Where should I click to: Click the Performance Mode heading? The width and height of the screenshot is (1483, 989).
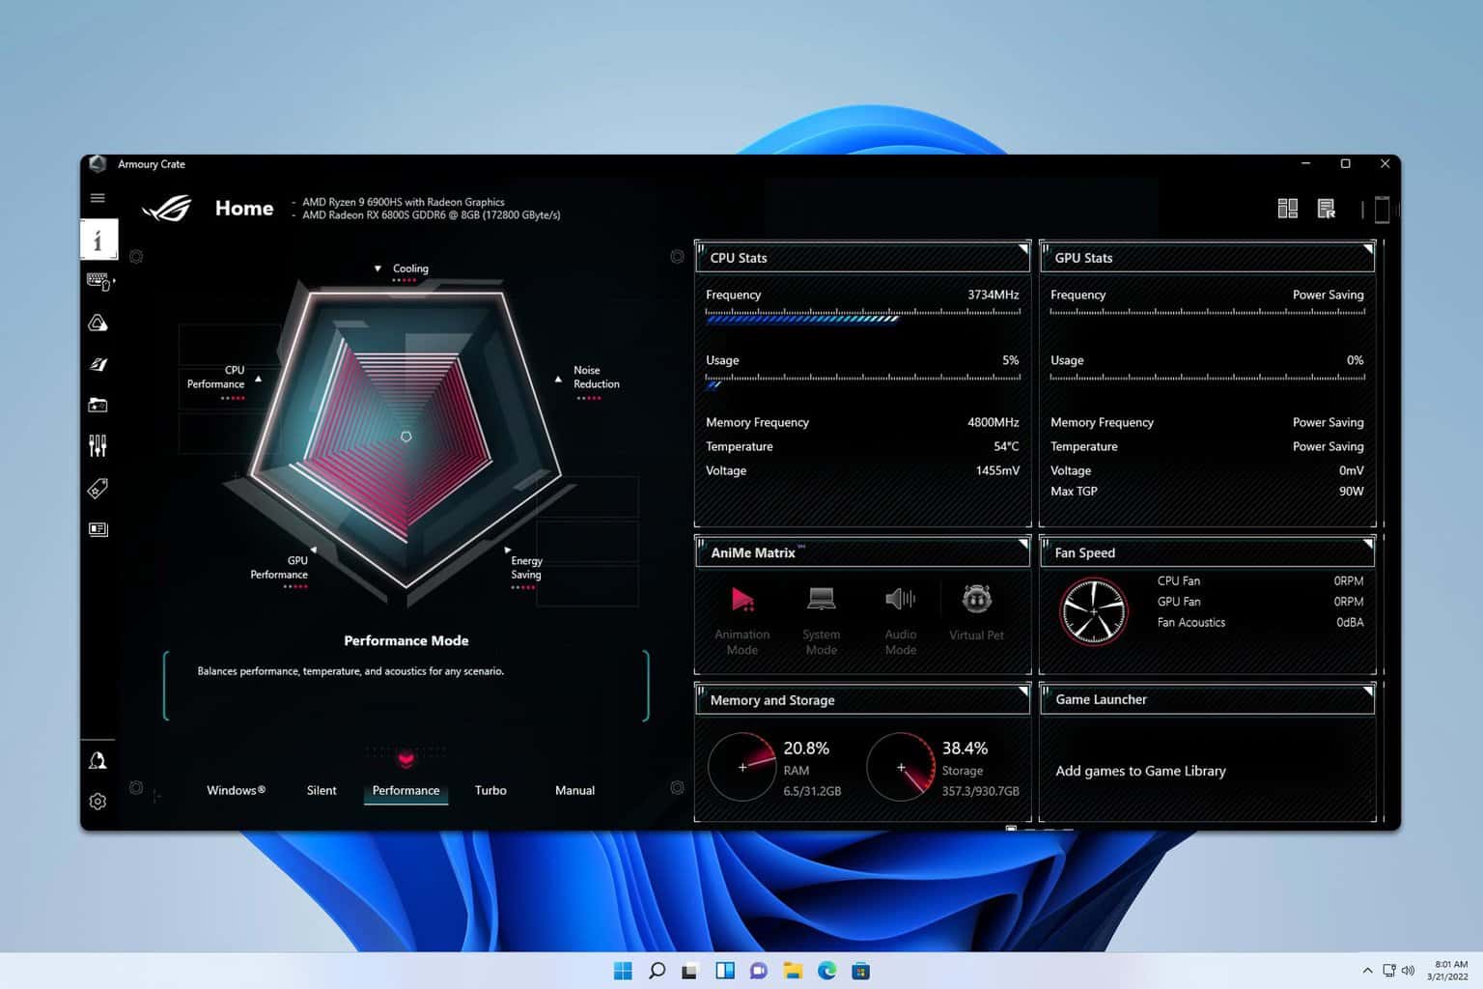[x=406, y=640]
